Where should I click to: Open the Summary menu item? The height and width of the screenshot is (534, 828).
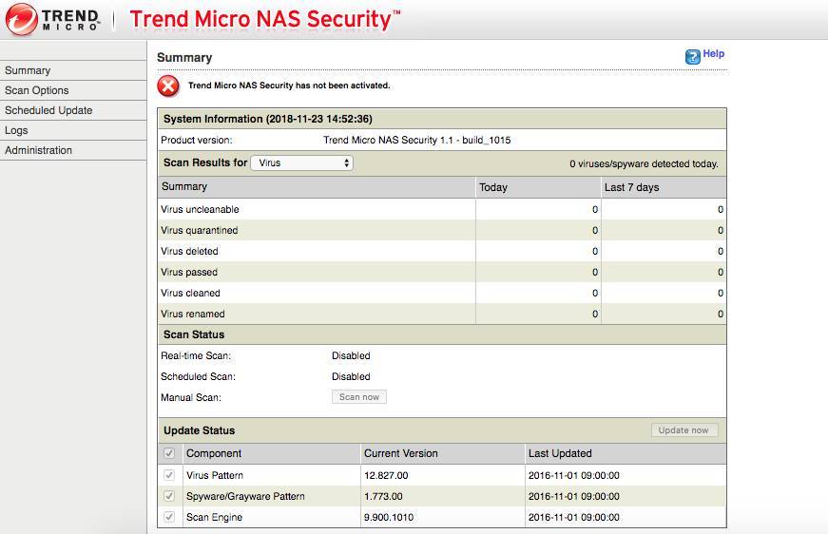point(73,70)
